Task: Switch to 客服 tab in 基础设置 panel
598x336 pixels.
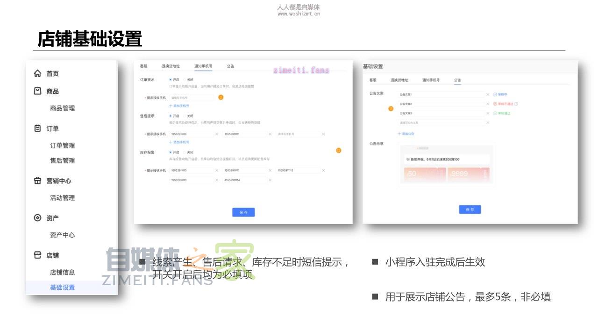Action: coord(373,80)
